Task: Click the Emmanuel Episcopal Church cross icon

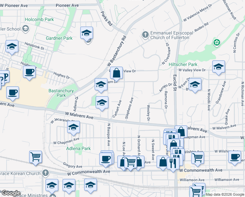Action: click(x=145, y=34)
